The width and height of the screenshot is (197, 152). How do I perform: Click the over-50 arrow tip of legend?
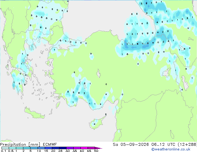click(98, 148)
